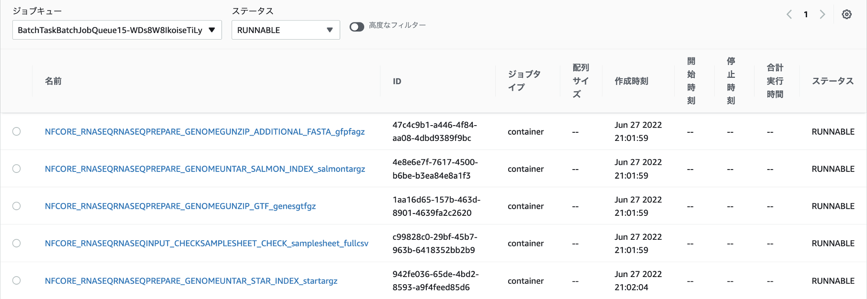Select radio for SAMPLESHEET_CHECK_samplesheet_fullcsv job
This screenshot has width=867, height=299.
pyautogui.click(x=17, y=243)
